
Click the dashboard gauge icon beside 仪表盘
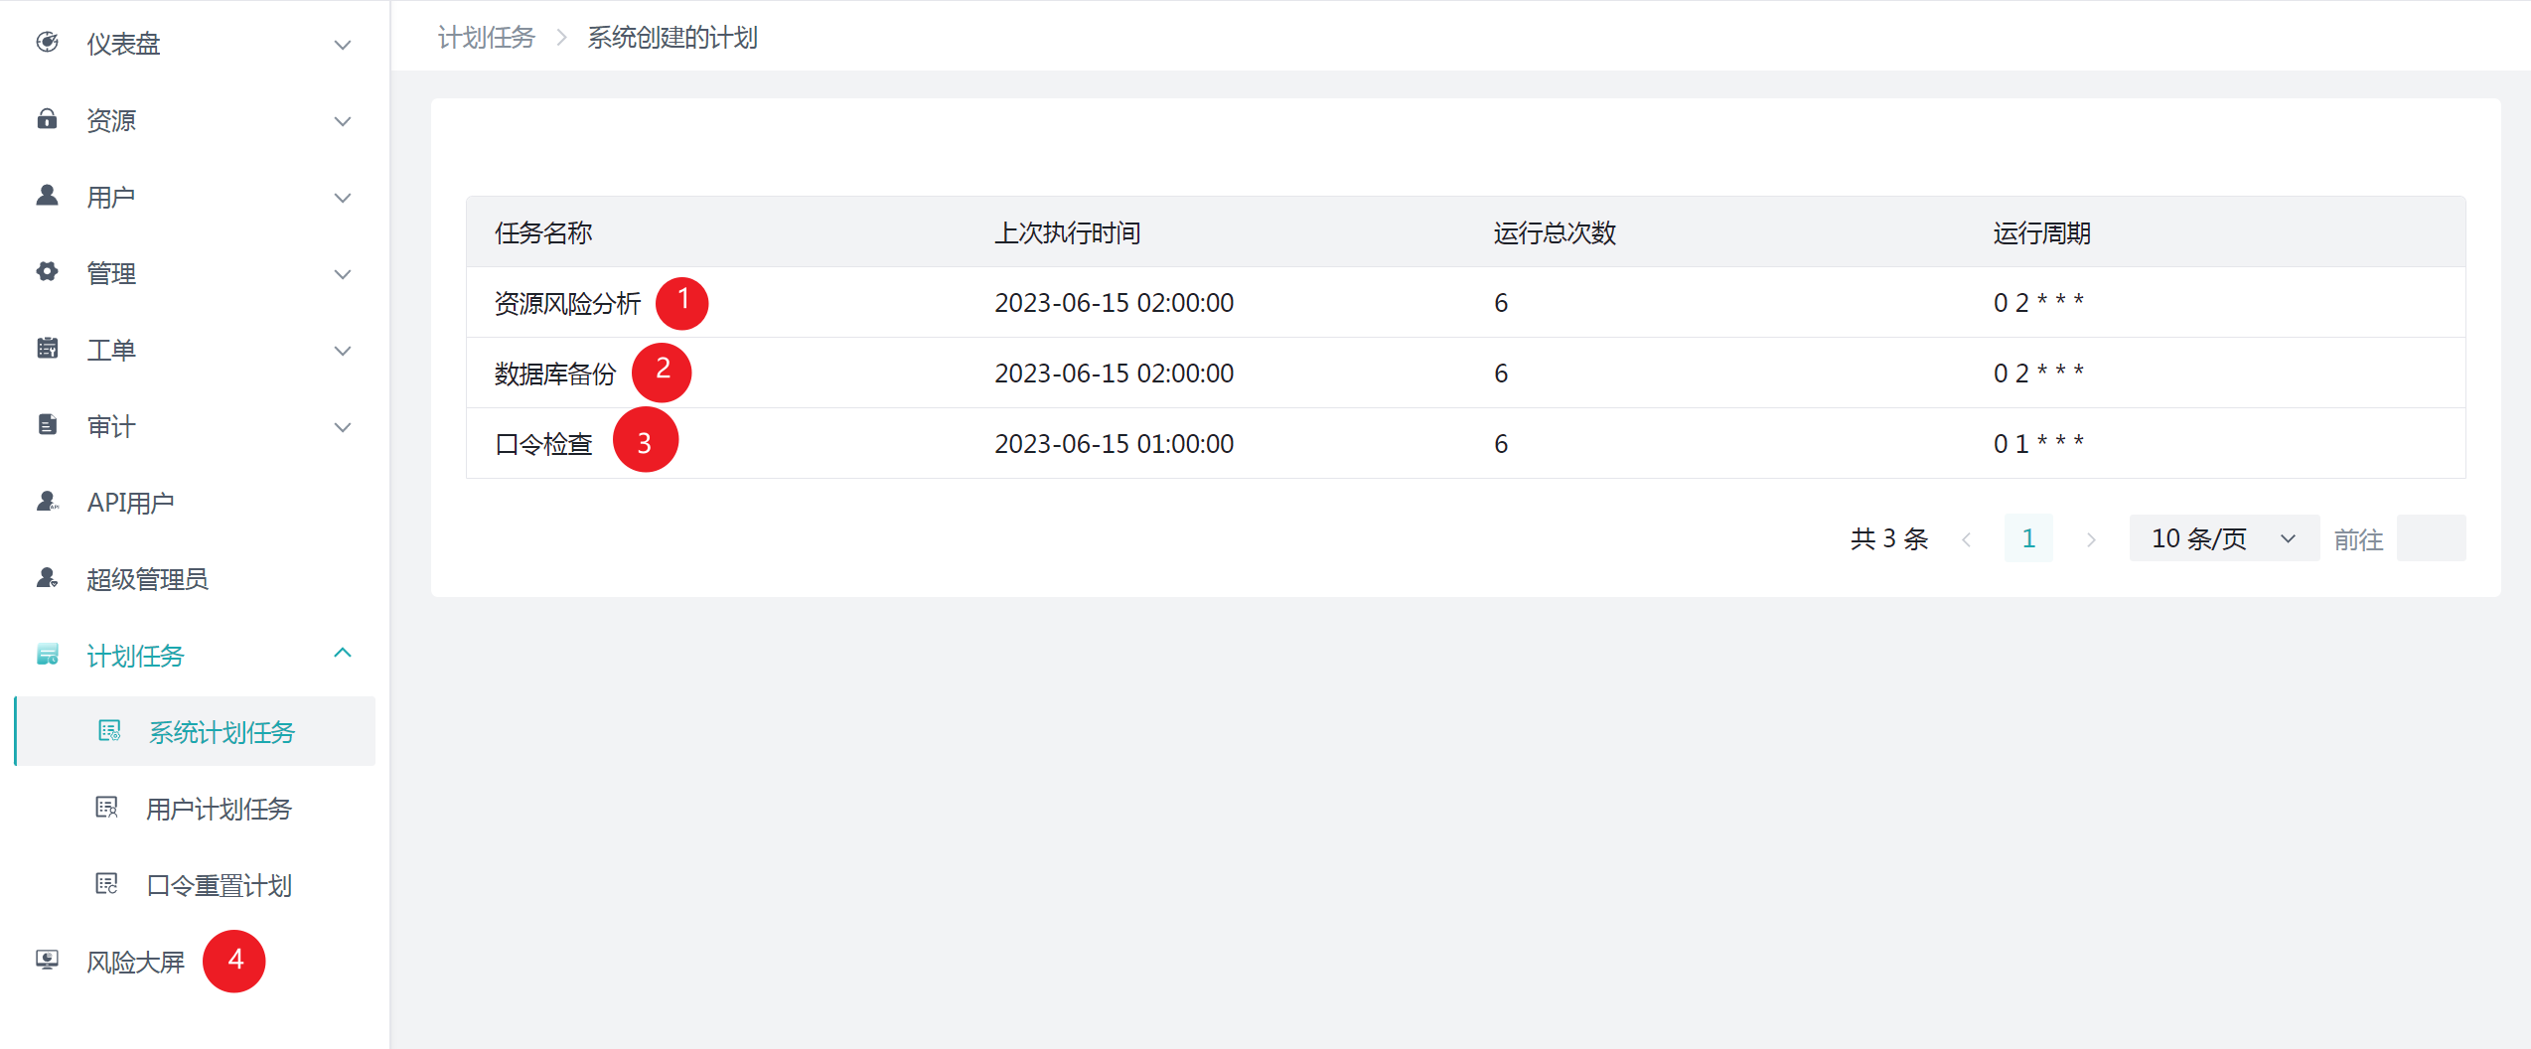coord(47,43)
